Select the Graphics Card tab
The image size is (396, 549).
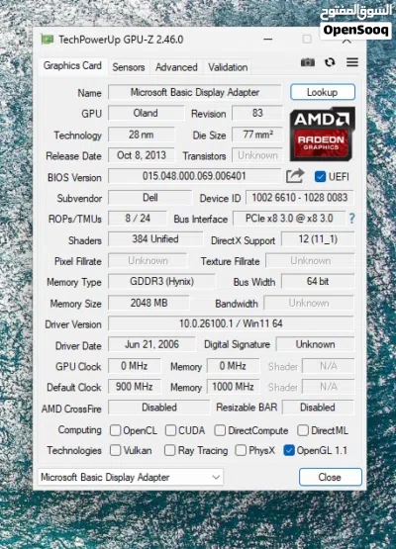[72, 65]
